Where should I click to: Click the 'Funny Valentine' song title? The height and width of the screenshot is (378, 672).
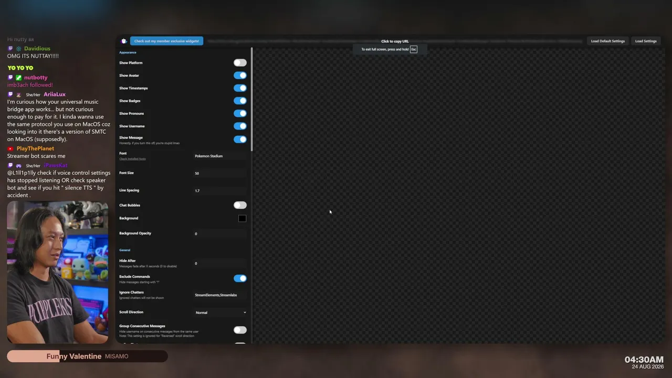[x=74, y=356]
